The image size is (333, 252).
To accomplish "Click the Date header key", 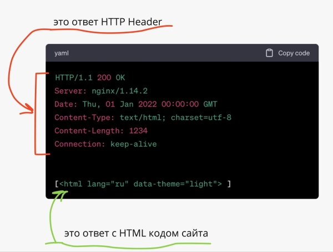I will point(64,104).
